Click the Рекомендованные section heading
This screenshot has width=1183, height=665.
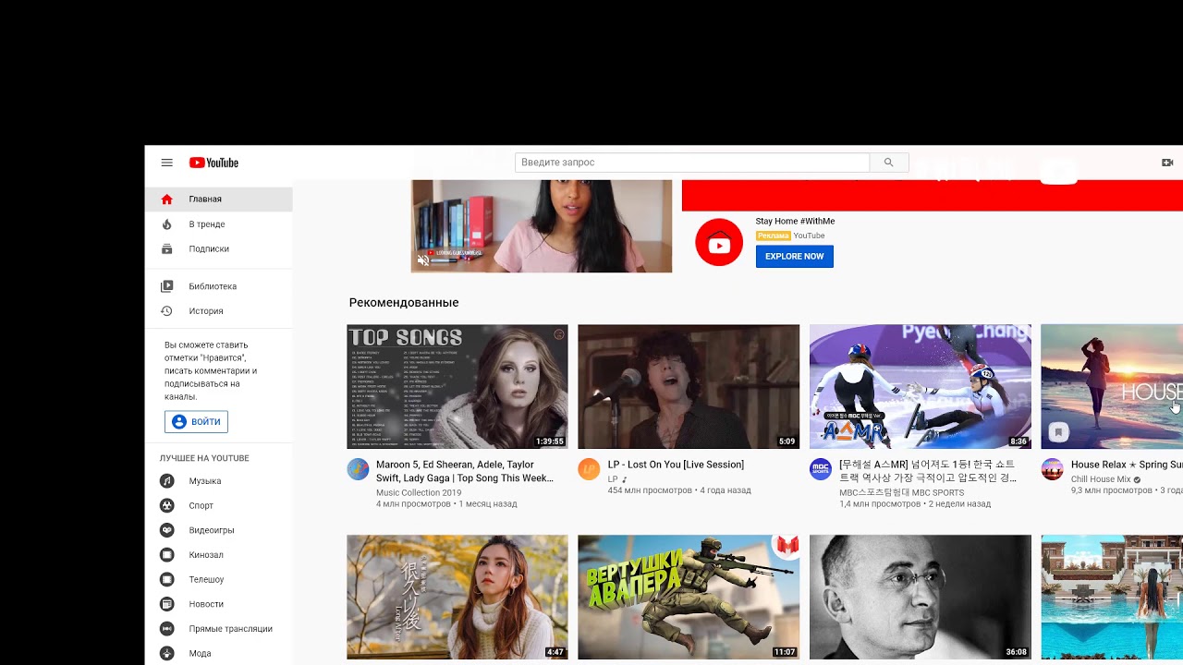pos(404,303)
